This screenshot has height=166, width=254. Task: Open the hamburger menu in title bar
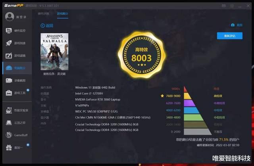(x=232, y=6)
